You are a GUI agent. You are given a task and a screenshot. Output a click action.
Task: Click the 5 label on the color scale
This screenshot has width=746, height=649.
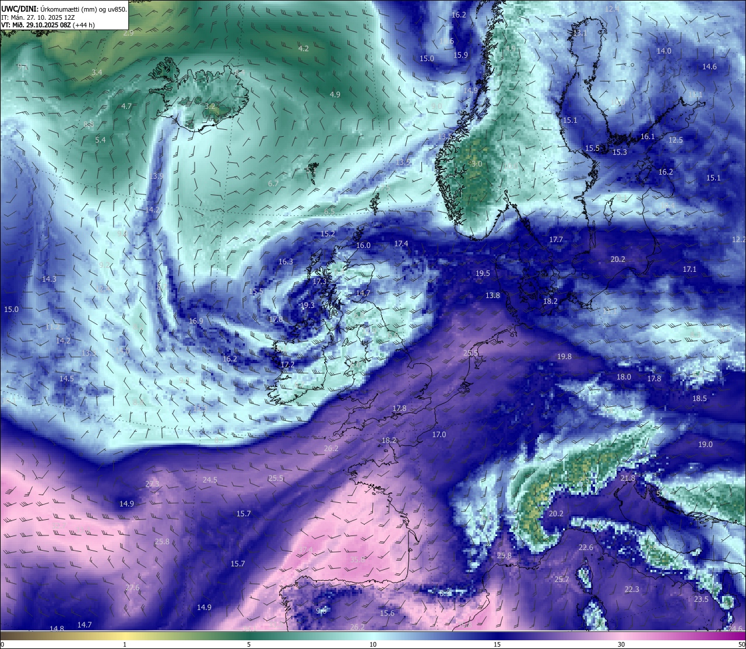pos(249,644)
